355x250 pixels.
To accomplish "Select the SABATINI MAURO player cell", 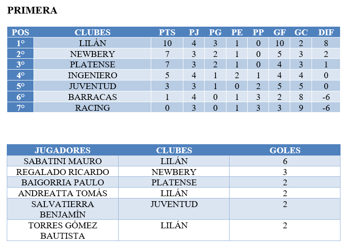I will (x=62, y=161).
